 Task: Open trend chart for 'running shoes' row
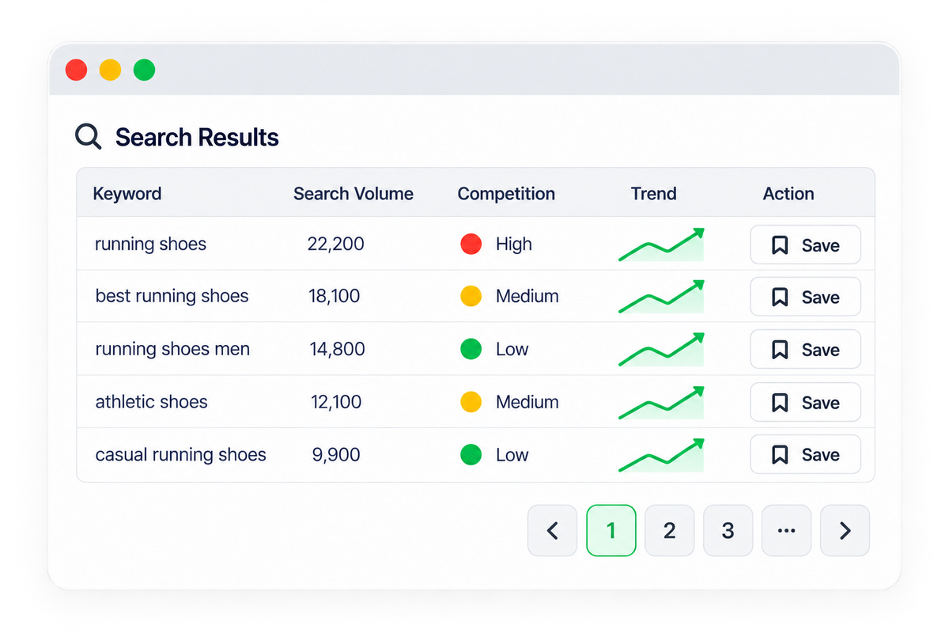(661, 244)
